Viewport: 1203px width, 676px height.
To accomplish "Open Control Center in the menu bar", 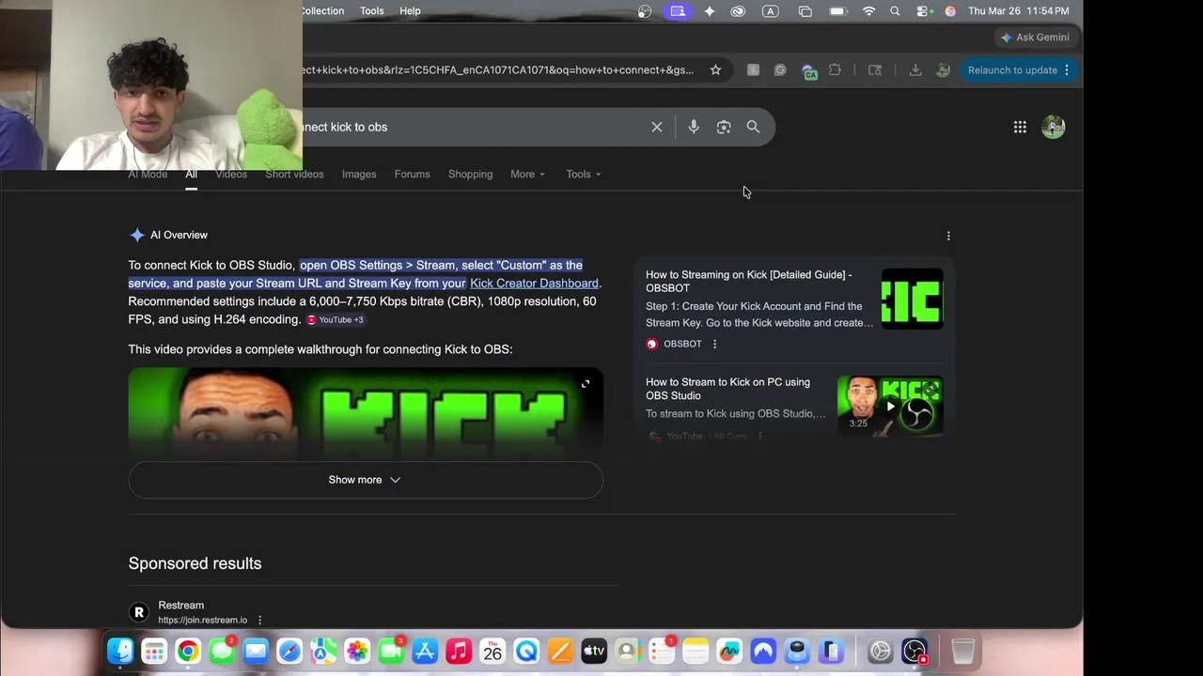I will tap(923, 11).
